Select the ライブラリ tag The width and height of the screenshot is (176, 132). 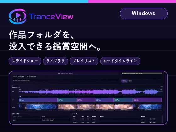[x=55, y=61]
